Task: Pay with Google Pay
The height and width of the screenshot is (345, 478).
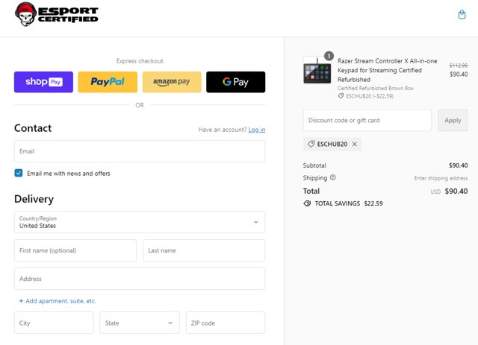Action: pos(236,82)
